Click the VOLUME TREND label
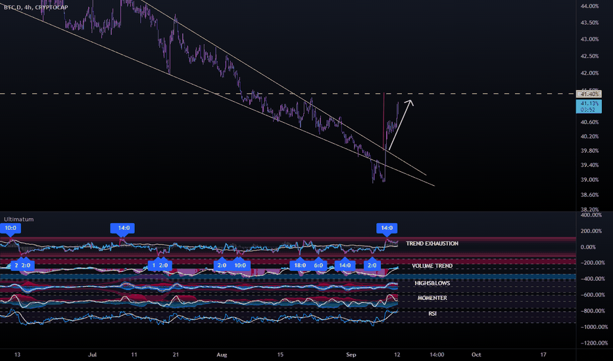The height and width of the screenshot is (361, 613). pos(432,266)
